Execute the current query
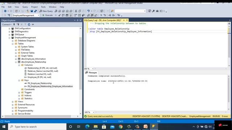Image resolution: width=232 pixels, height=130 pixels. click(47, 15)
